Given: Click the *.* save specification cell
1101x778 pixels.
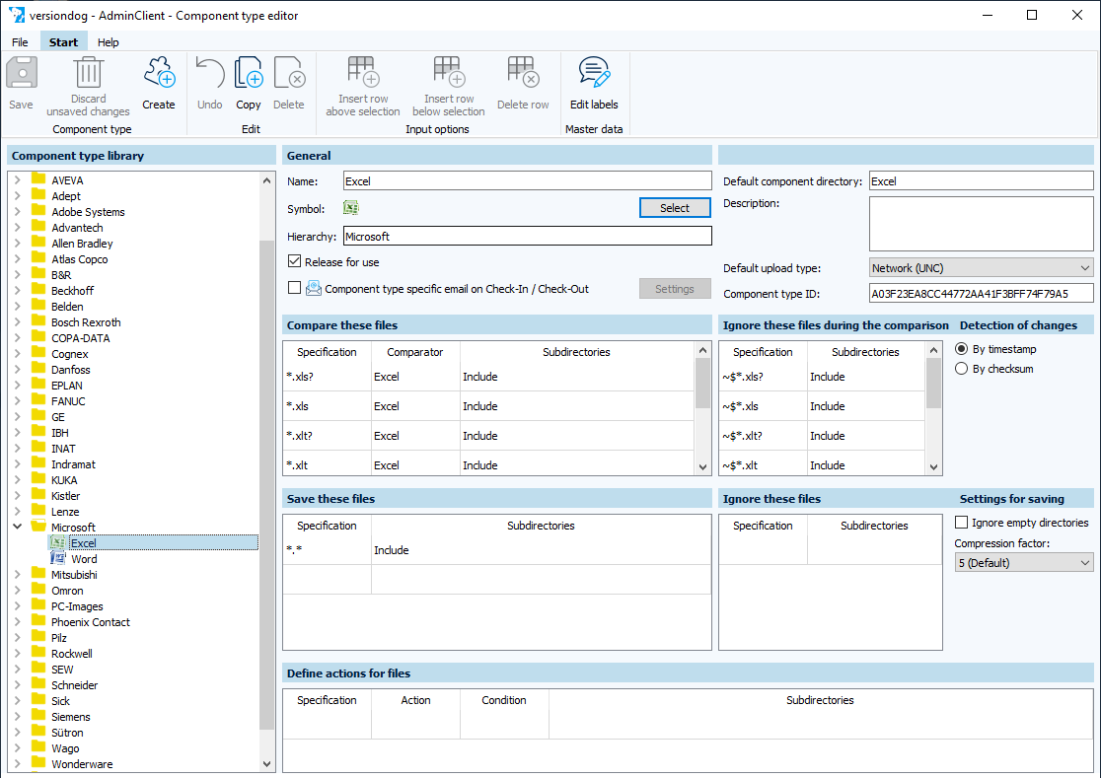Looking at the screenshot, I should [x=328, y=550].
